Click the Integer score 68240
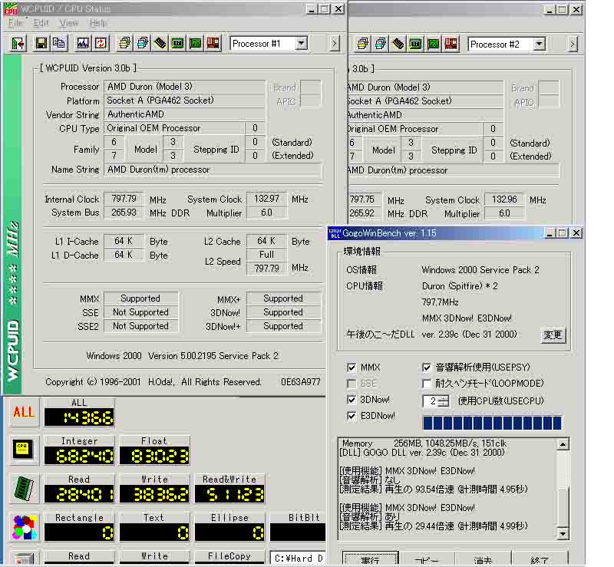The image size is (614, 567). [80, 457]
